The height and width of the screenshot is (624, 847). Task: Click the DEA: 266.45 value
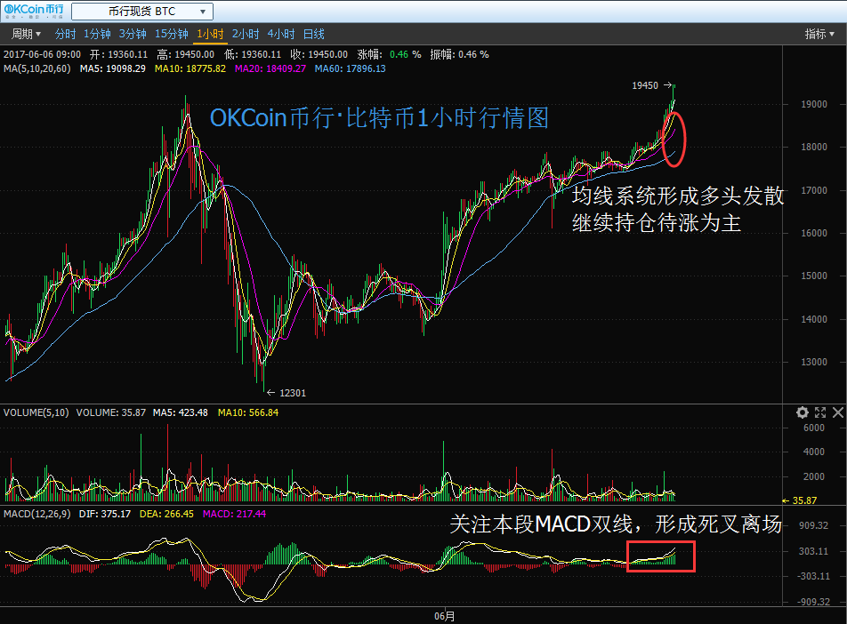[166, 514]
